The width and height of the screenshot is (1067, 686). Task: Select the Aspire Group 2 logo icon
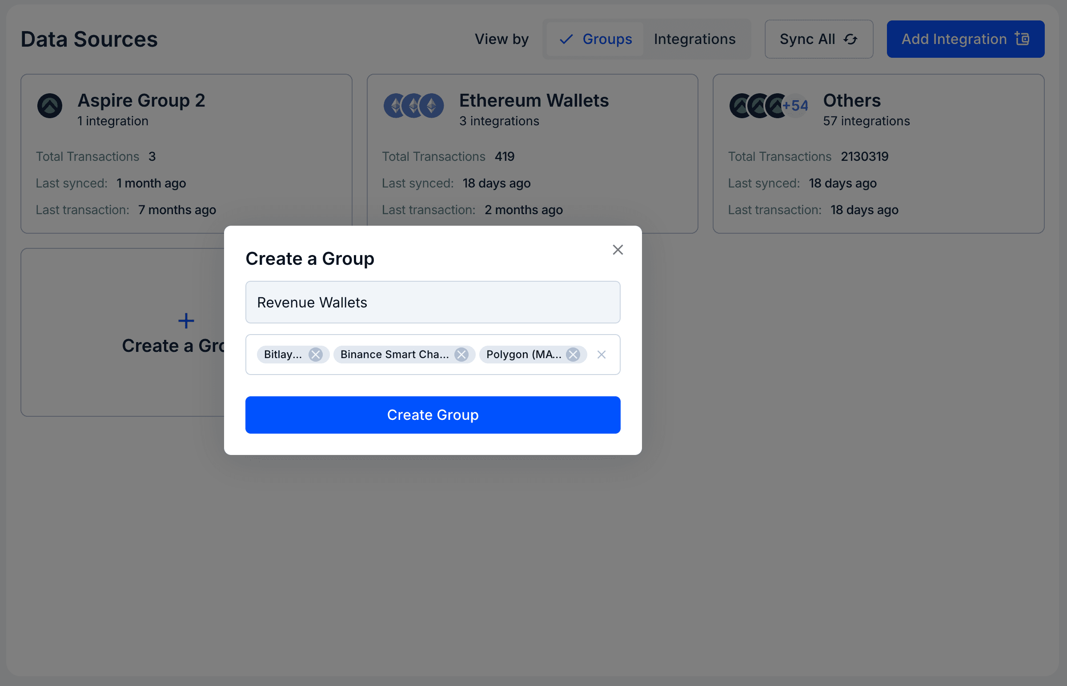50,107
